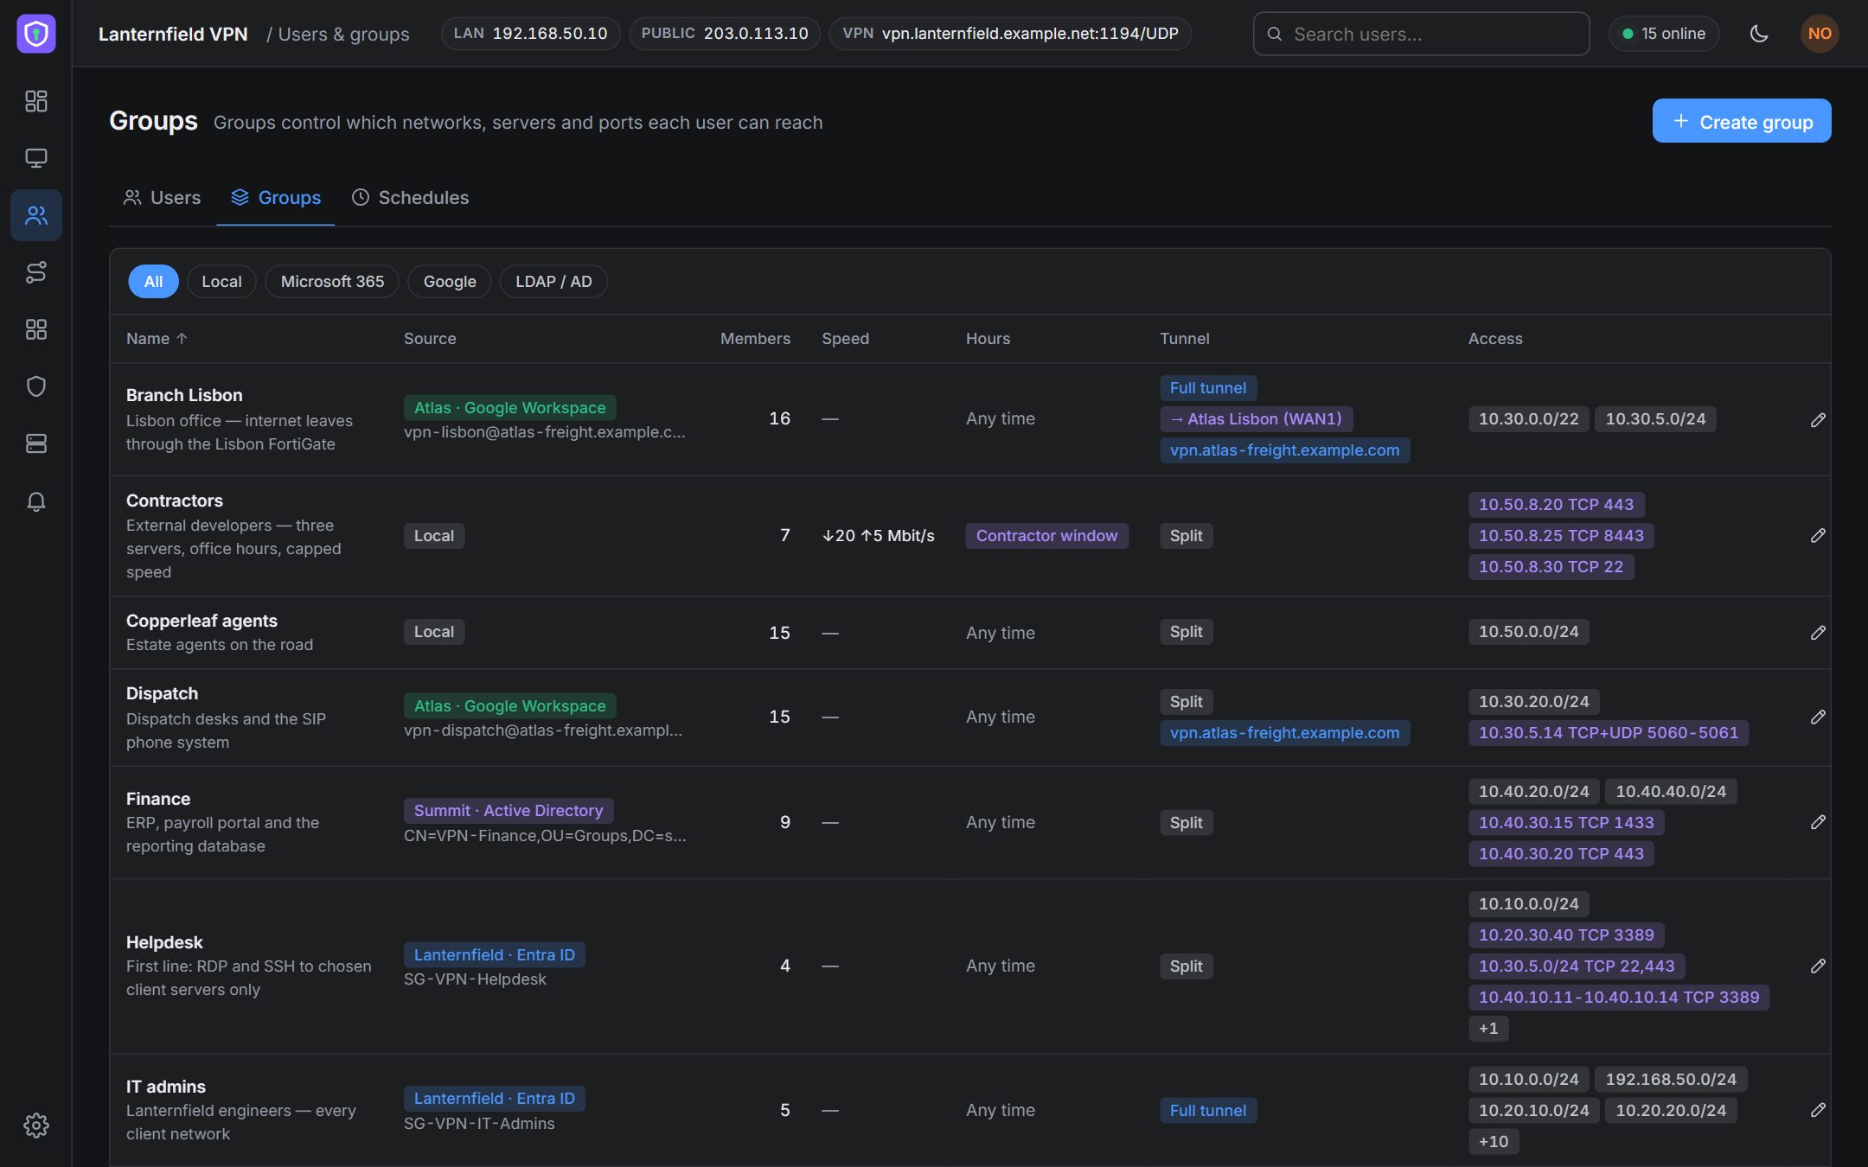Image resolution: width=1868 pixels, height=1167 pixels.
Task: Open the notifications bell sidebar icon
Action: coord(36,501)
